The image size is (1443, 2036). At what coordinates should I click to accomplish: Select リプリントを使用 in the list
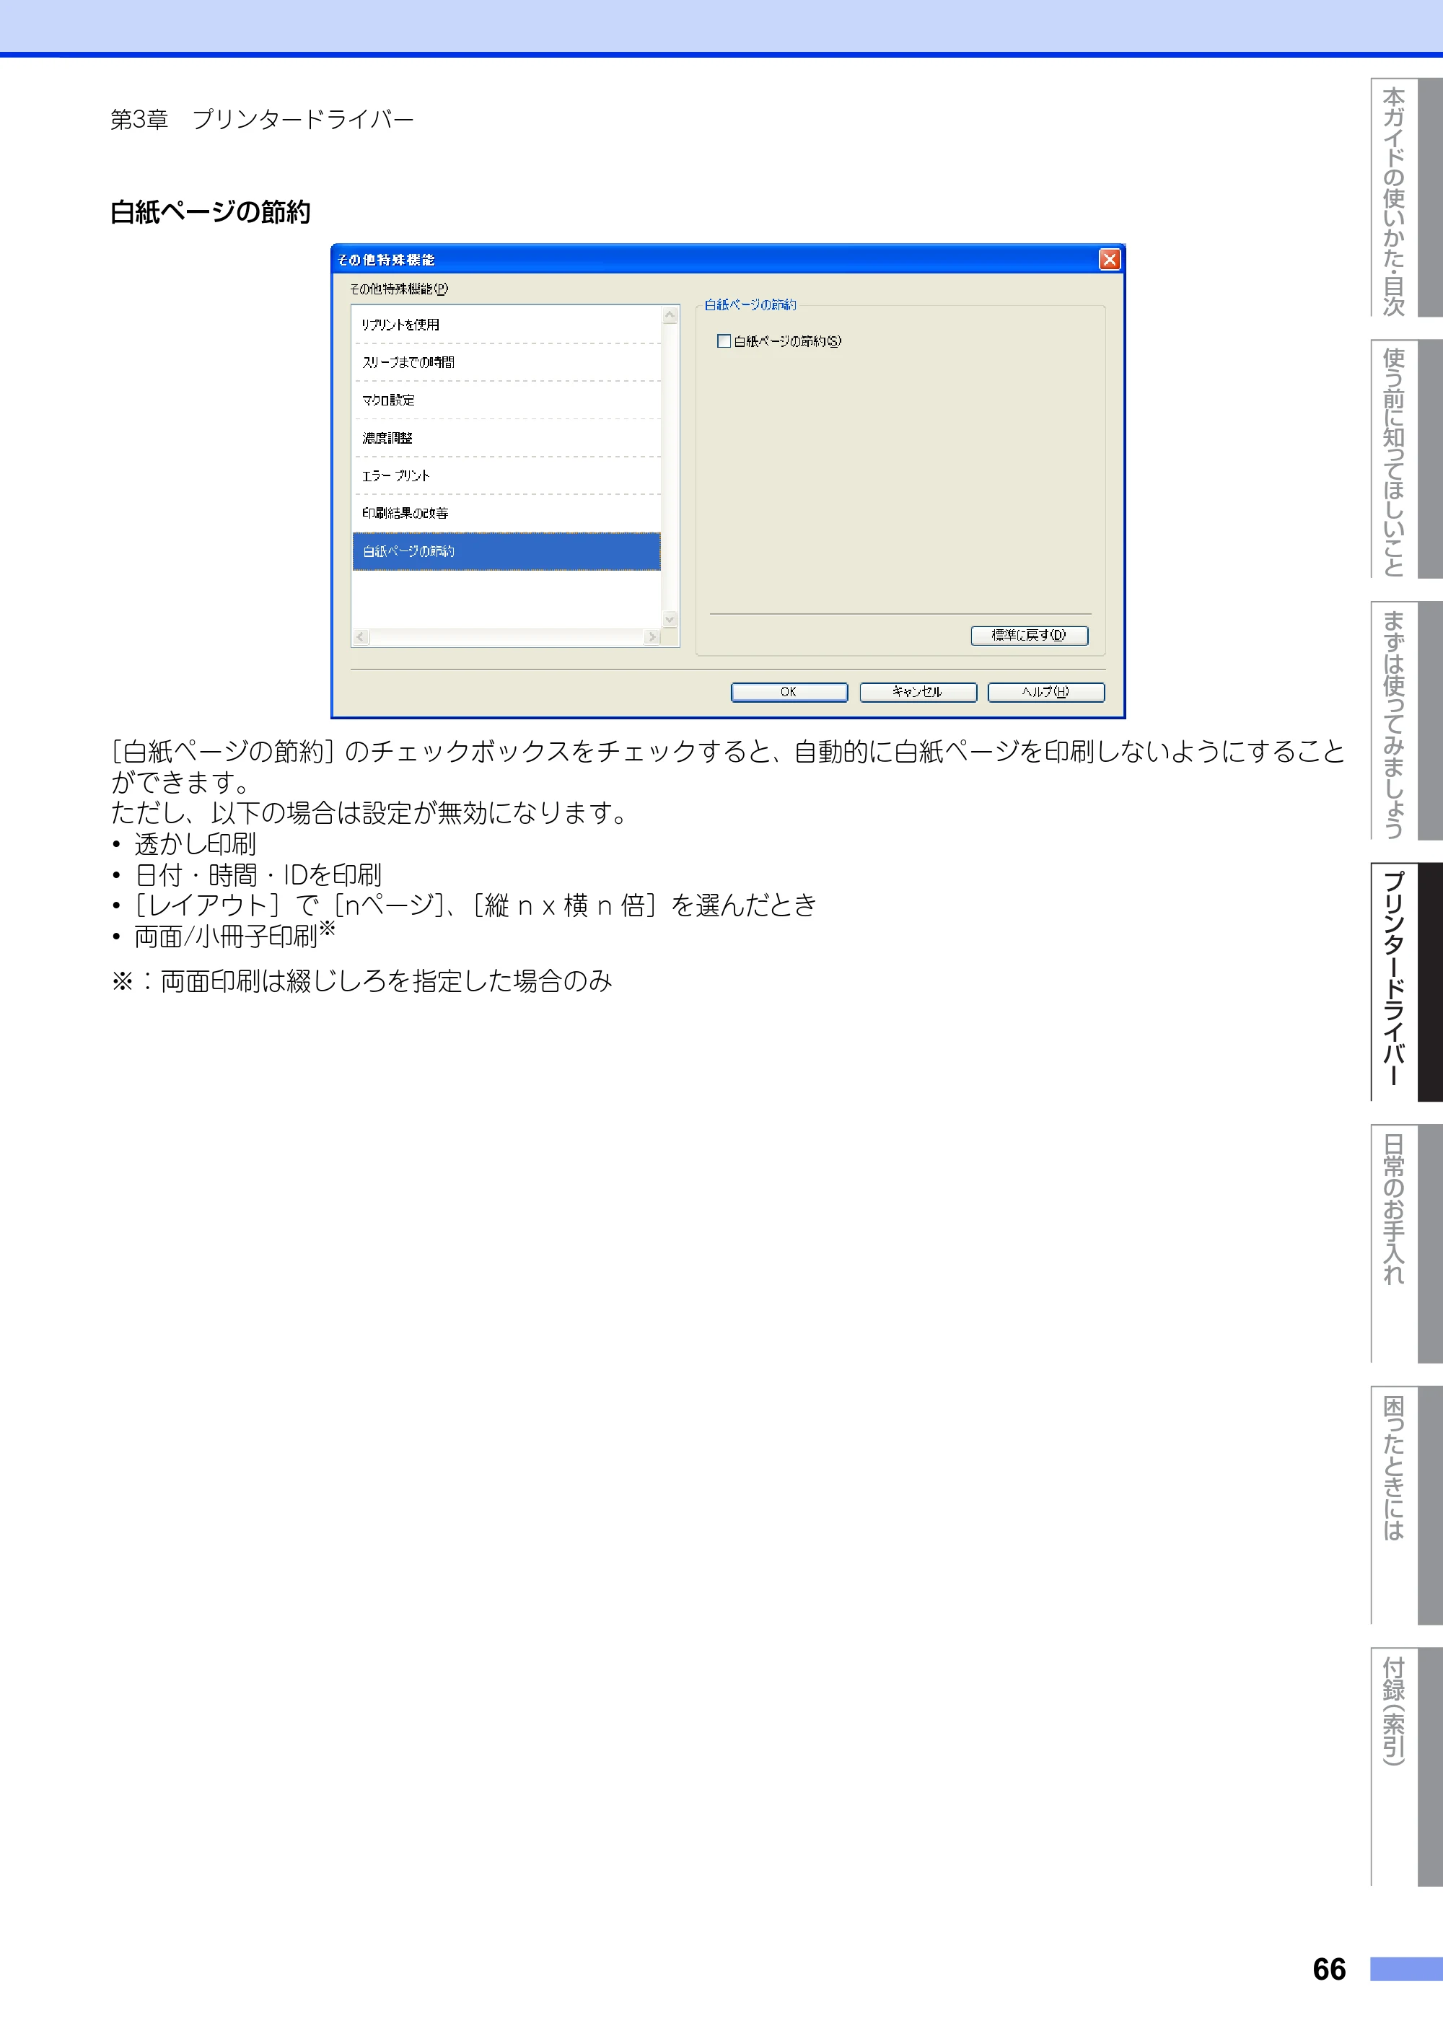(x=506, y=324)
